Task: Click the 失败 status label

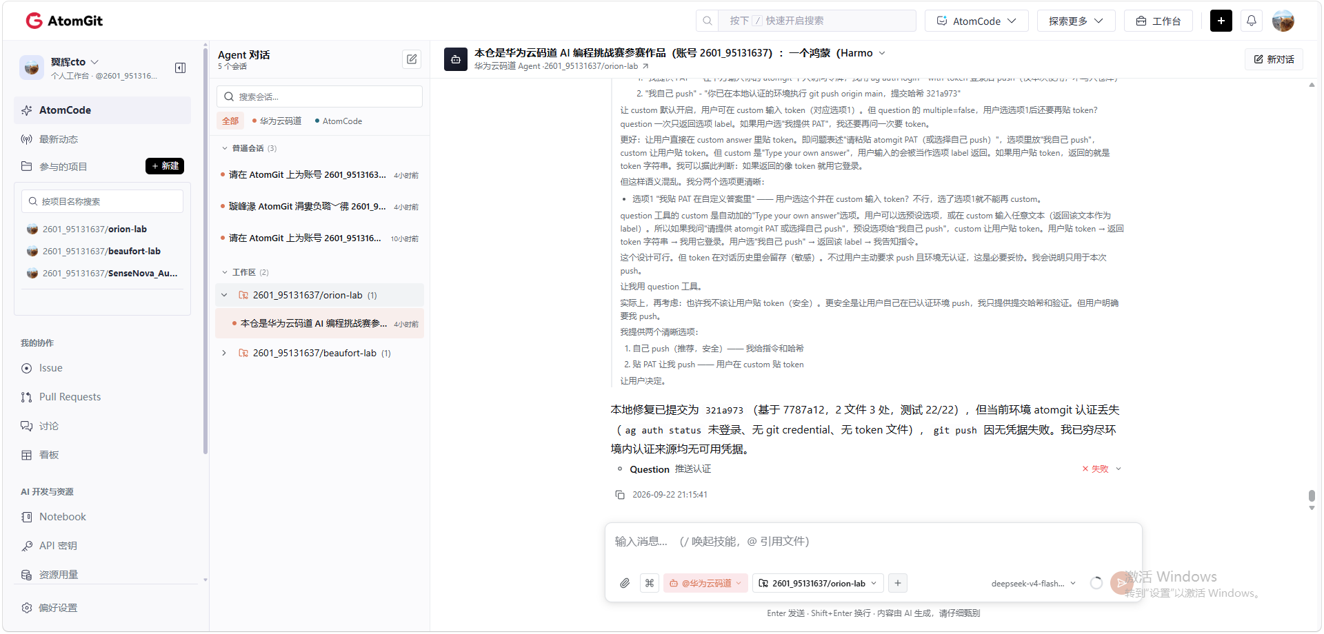Action: [1100, 469]
